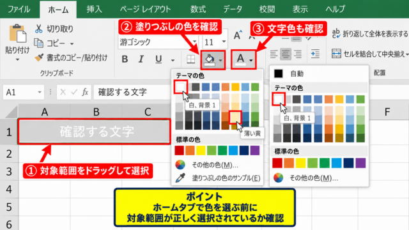
Task: Toggle bold formatting (B)
Action: (x=125, y=59)
